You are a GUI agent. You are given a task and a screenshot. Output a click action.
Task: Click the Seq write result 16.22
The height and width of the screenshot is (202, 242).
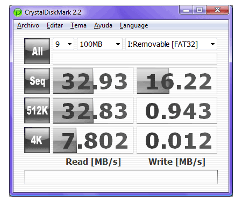(177, 81)
